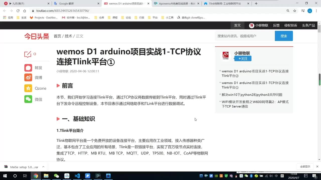This screenshot has width=321, height=180.
Task: Open WeChat from the taskbar
Action: tap(56, 176)
